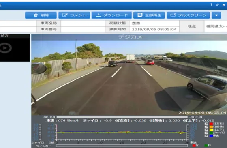227x148 pixels.
Task: Click the pencil icon in コメント
Action: [65, 15]
